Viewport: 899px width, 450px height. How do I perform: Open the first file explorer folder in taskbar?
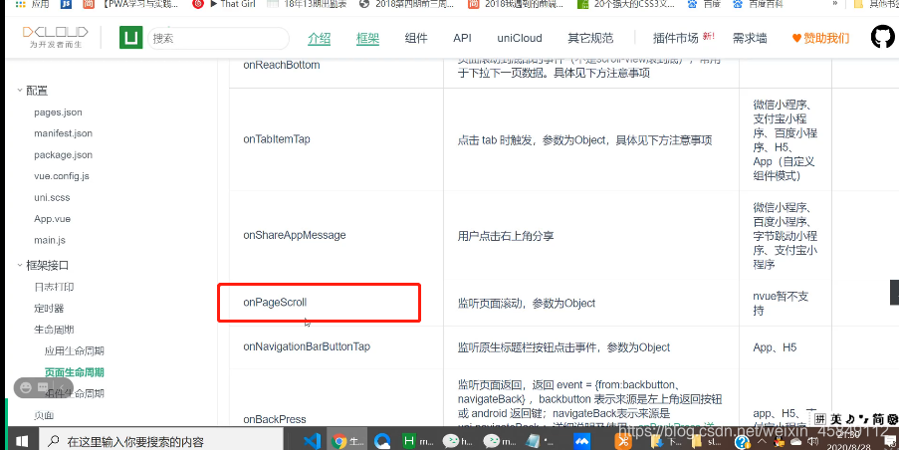click(x=656, y=441)
